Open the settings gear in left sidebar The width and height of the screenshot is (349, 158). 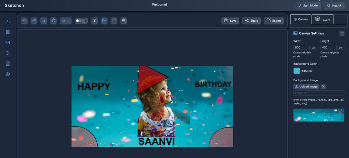tap(8, 74)
